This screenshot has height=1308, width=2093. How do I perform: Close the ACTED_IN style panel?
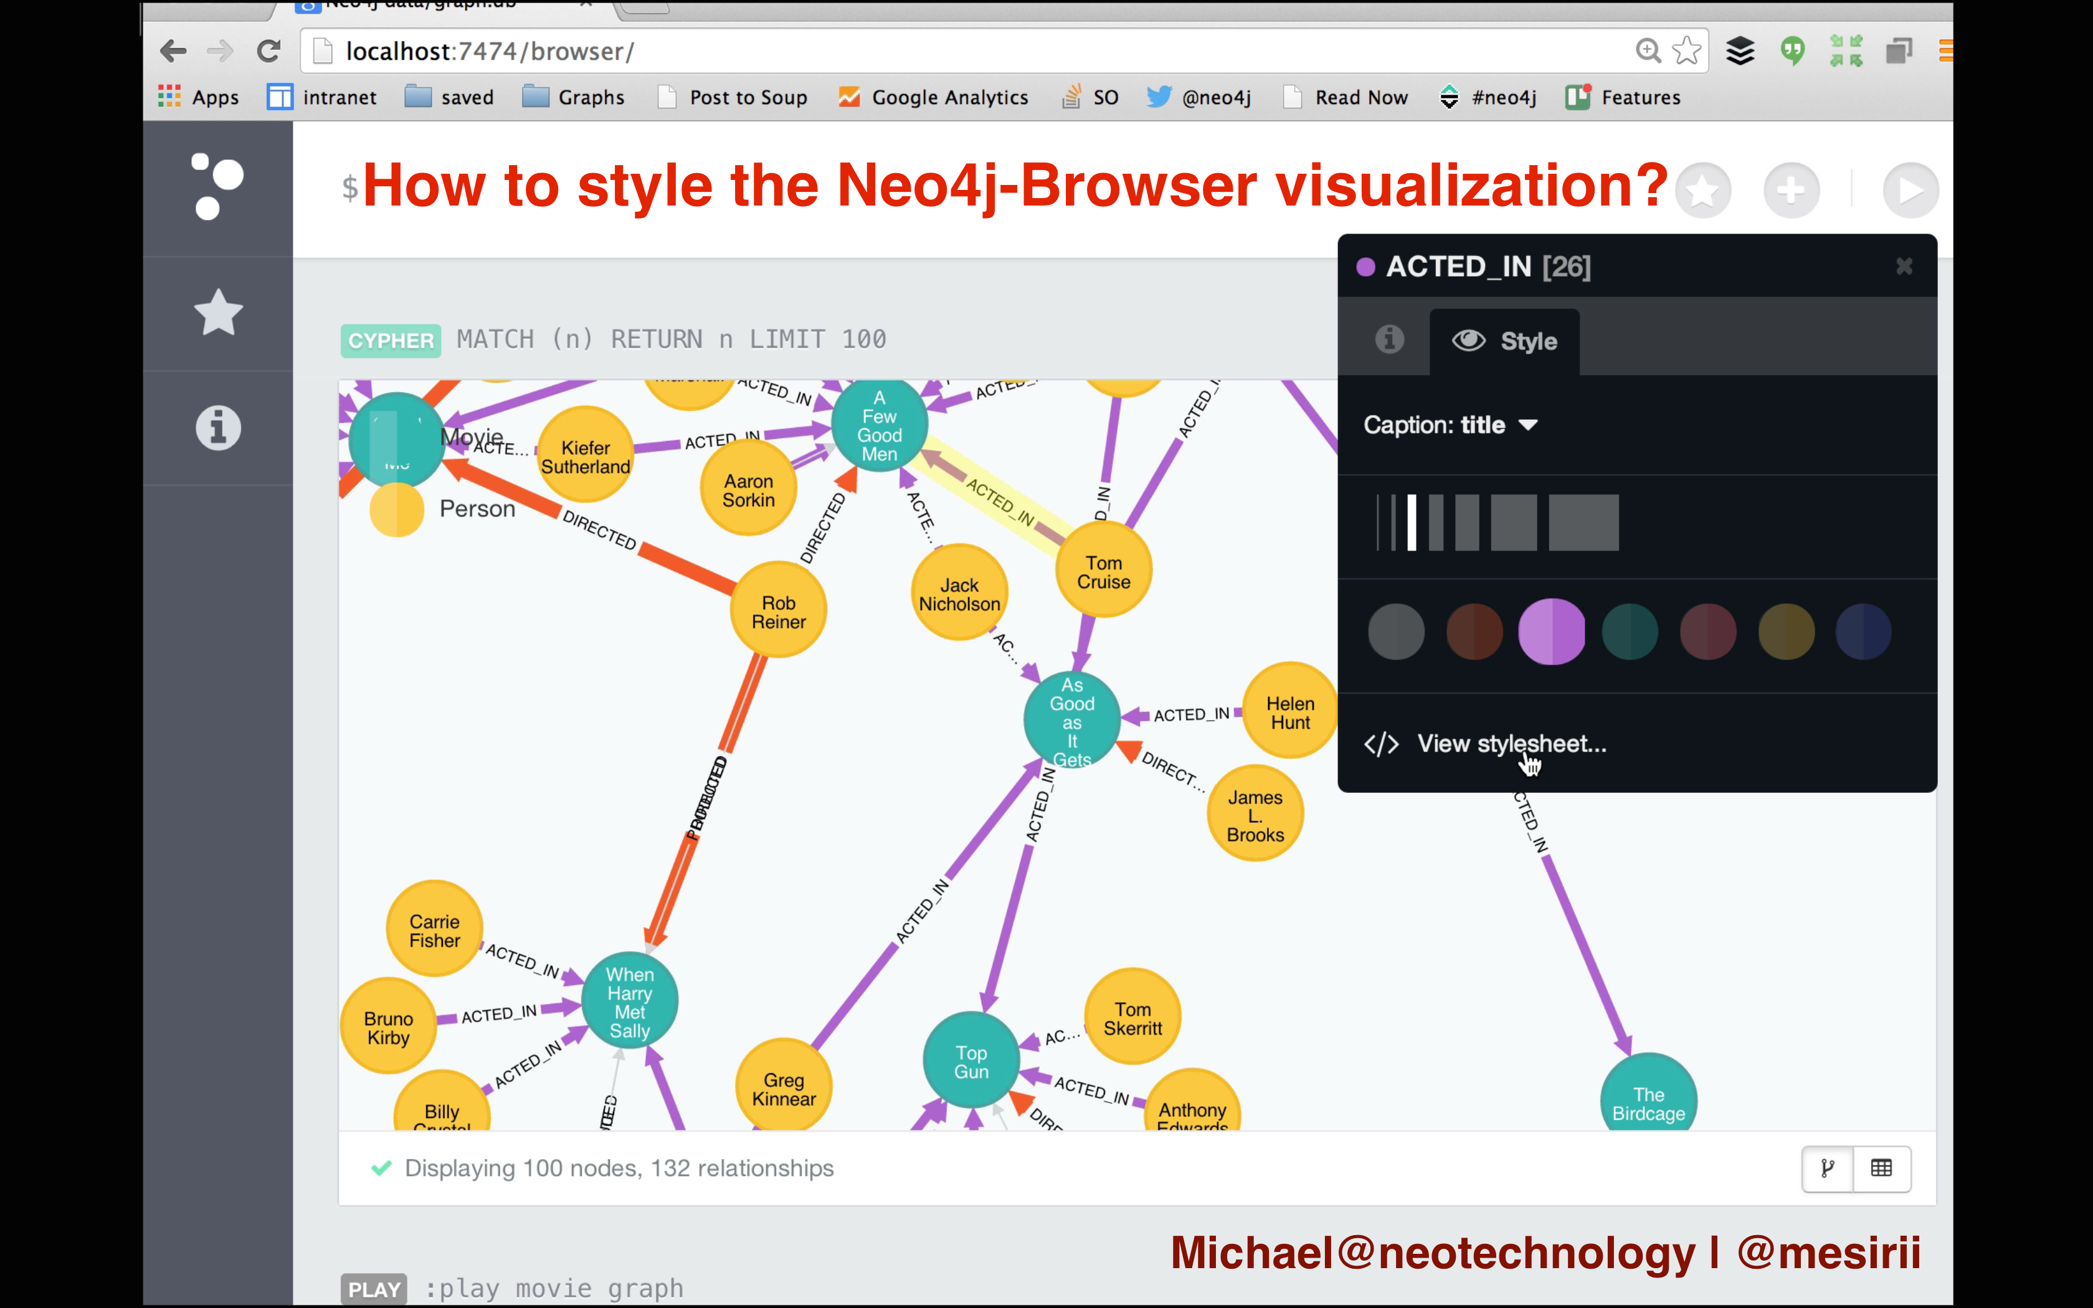tap(1904, 267)
